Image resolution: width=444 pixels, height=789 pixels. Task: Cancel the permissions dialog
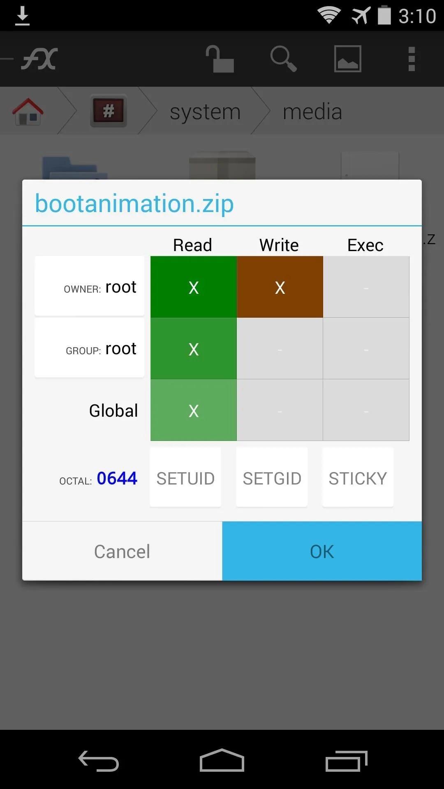click(122, 551)
